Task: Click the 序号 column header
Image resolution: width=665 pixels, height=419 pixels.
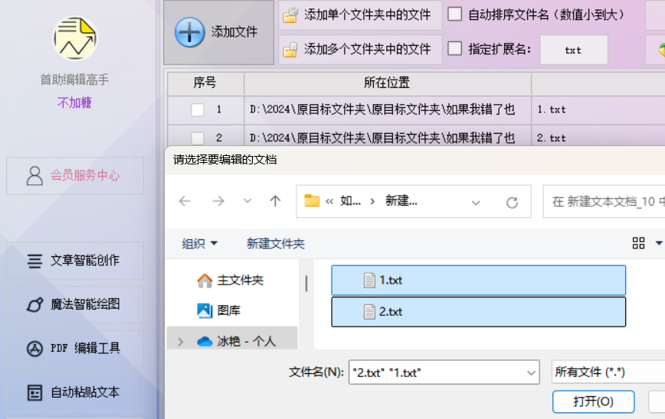Action: tap(205, 83)
